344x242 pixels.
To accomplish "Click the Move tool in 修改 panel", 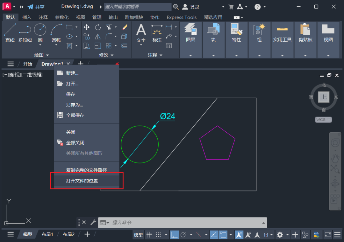I will coord(87,27).
